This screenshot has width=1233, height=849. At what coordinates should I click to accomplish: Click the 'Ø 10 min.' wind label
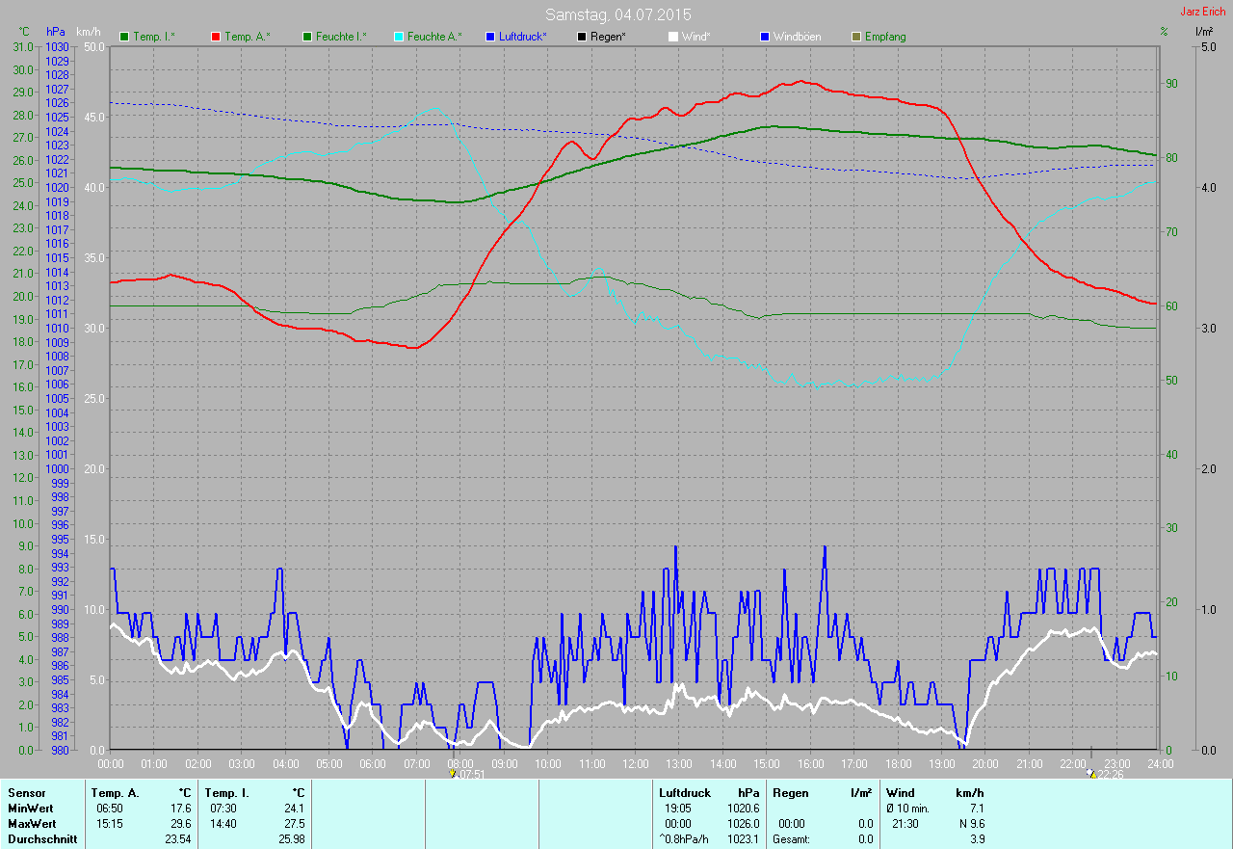[907, 809]
